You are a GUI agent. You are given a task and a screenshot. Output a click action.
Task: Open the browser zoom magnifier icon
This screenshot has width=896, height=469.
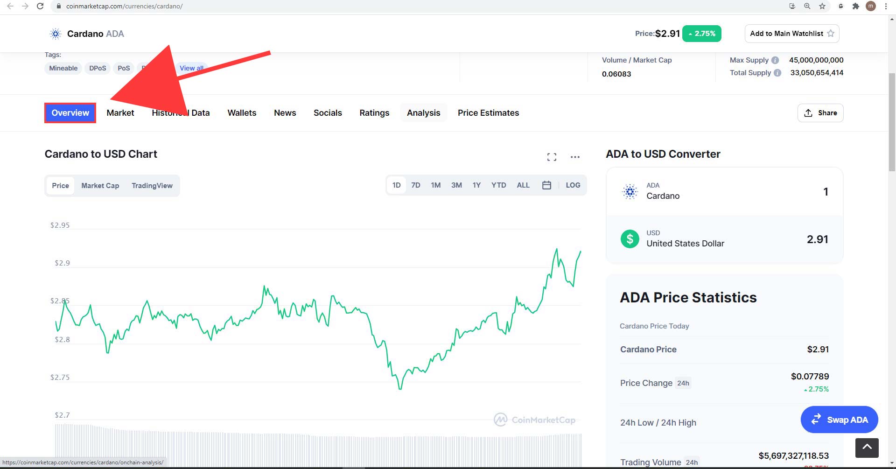coord(807,6)
